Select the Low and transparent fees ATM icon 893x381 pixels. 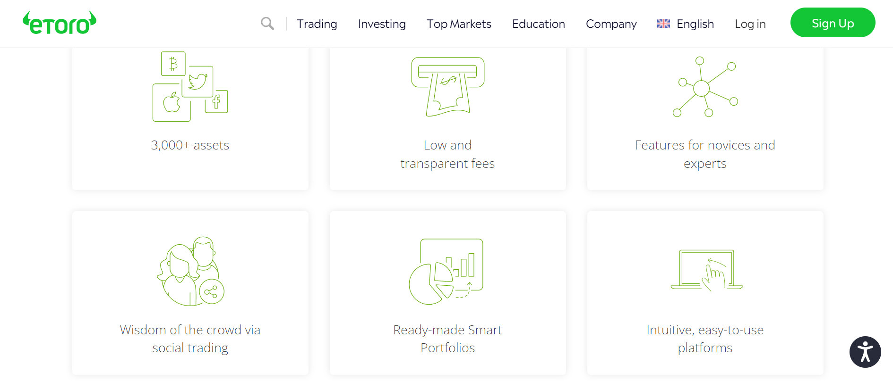[448, 85]
